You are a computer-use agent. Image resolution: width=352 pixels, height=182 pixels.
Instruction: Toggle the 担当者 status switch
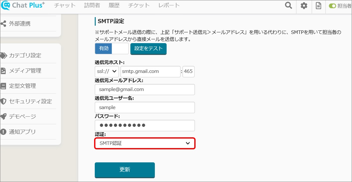tap(332, 6)
